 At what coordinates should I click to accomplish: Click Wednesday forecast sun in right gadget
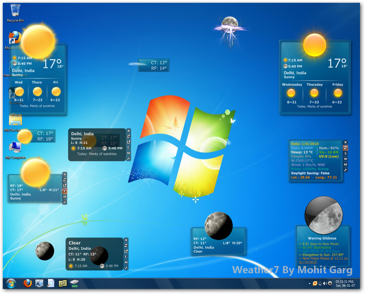tap(291, 93)
